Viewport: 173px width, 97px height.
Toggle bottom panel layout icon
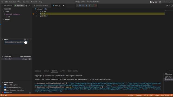(154, 2)
